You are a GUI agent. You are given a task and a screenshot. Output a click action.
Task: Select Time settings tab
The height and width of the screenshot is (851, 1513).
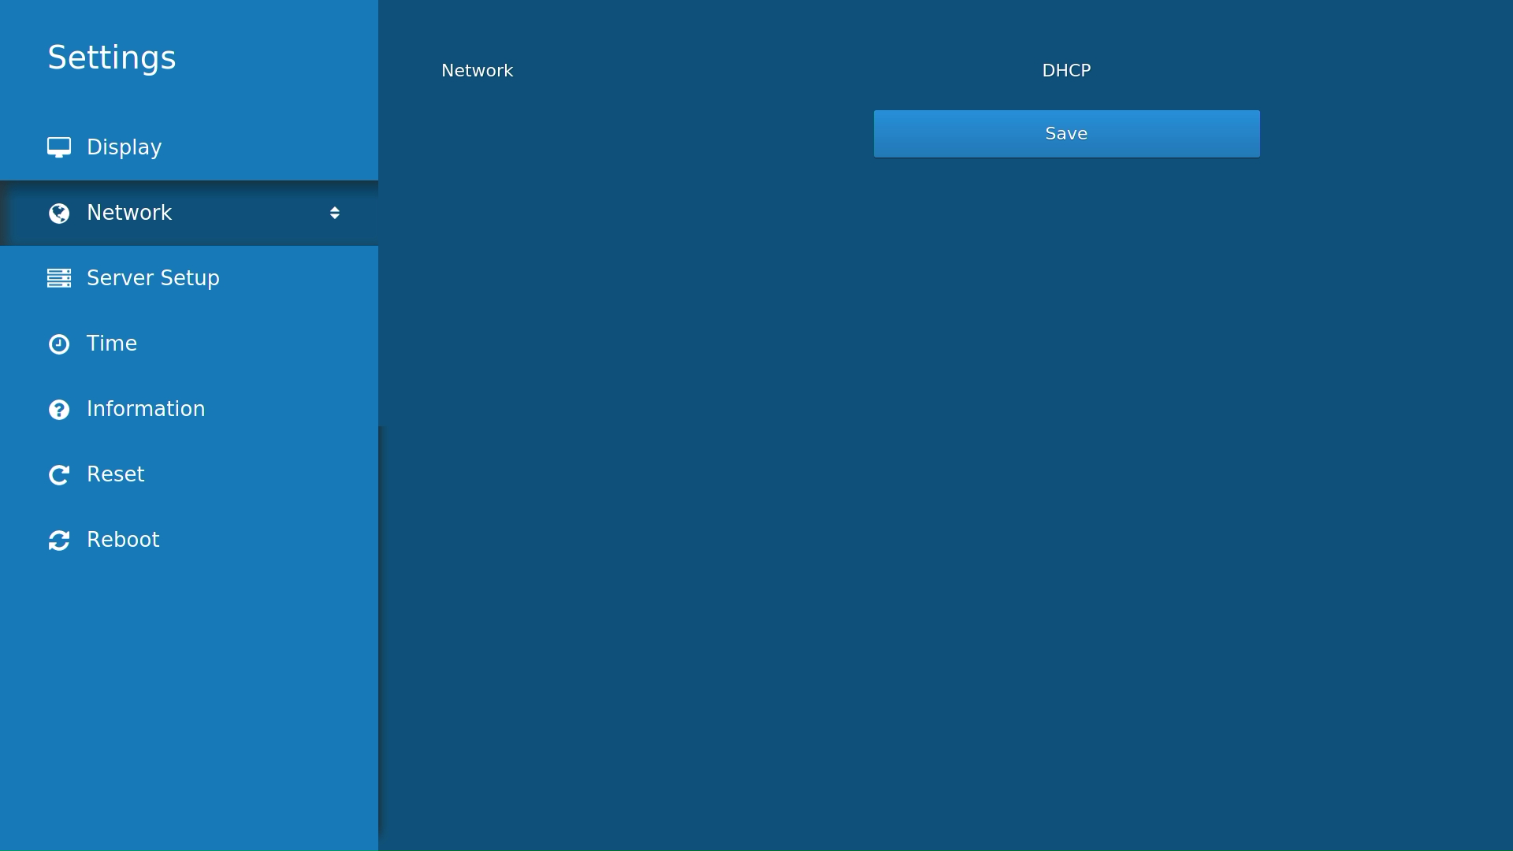[189, 343]
